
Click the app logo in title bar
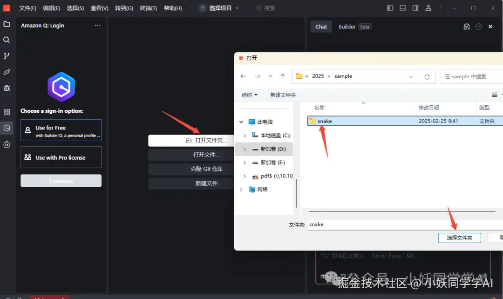click(x=7, y=8)
